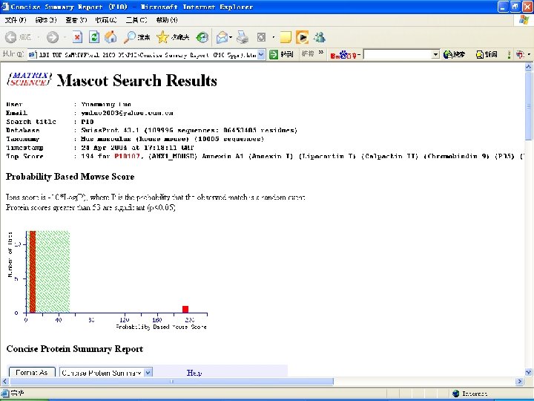Image resolution: width=534 pixels, height=401 pixels.
Task: Click the 'Concise Protein Summary Report' heading
Action: tap(75, 349)
